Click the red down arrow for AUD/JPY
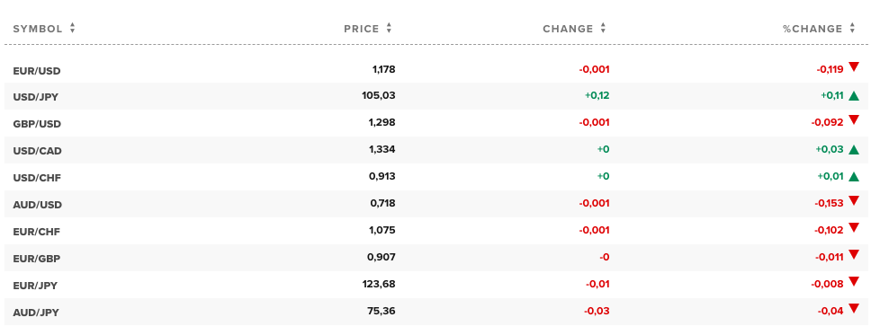Screen dimensions: 871x335 tap(854, 308)
